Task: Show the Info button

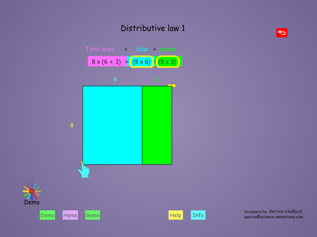Action: [198, 215]
